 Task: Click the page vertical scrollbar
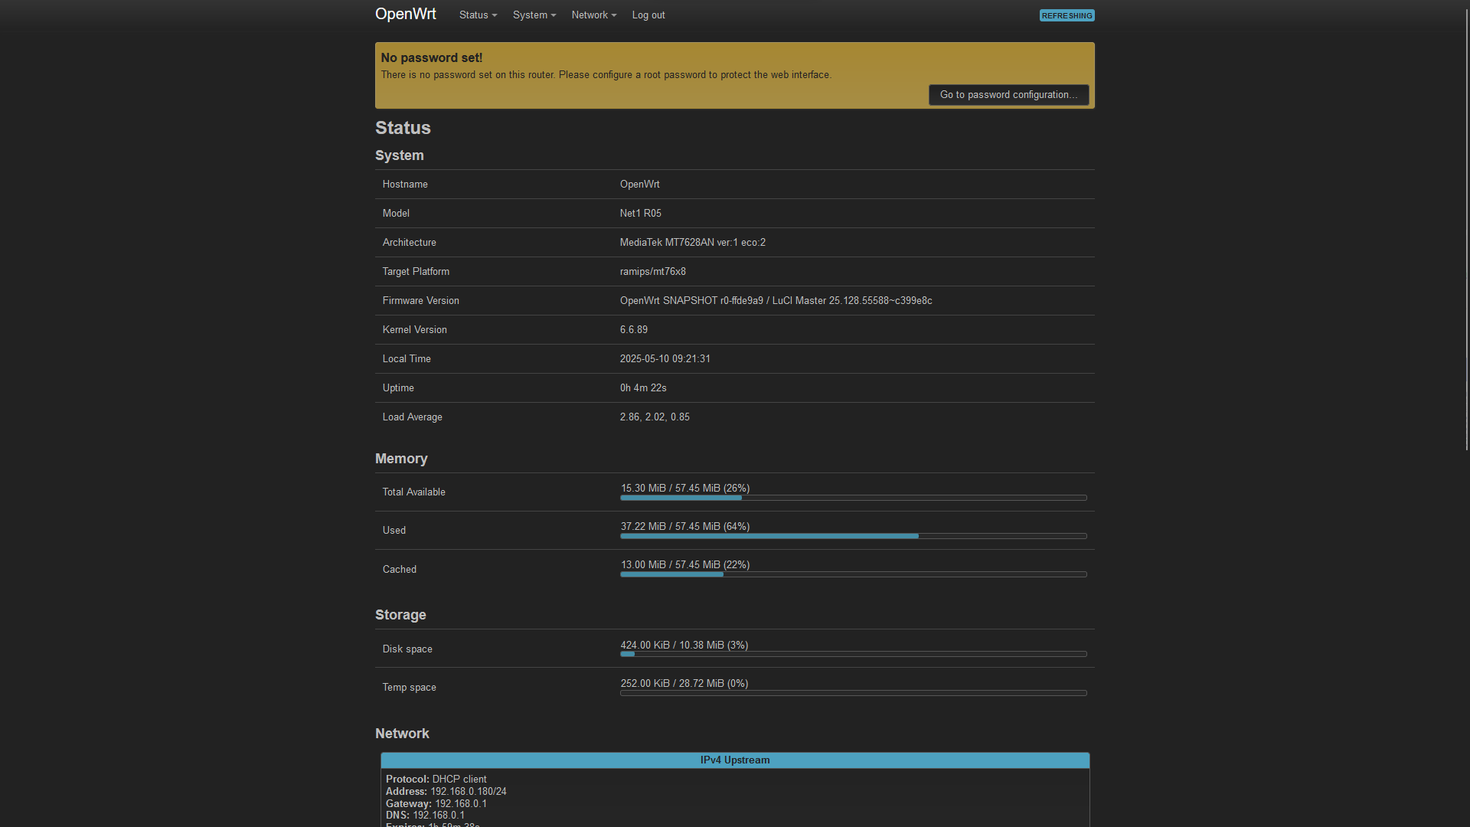tap(1467, 230)
